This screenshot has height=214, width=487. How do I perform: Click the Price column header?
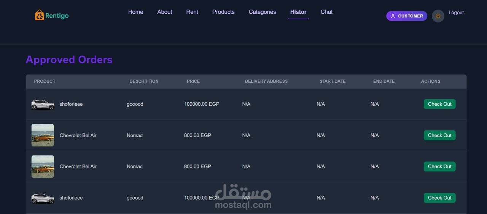click(x=193, y=81)
